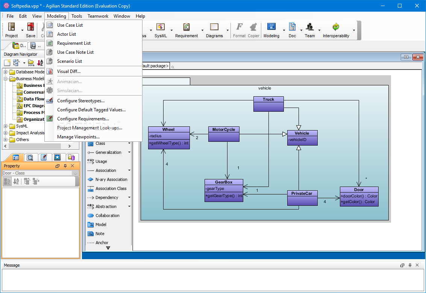Viewport: 426px width, 293px height.
Task: Click the Save toolbar icon
Action: (x=30, y=30)
